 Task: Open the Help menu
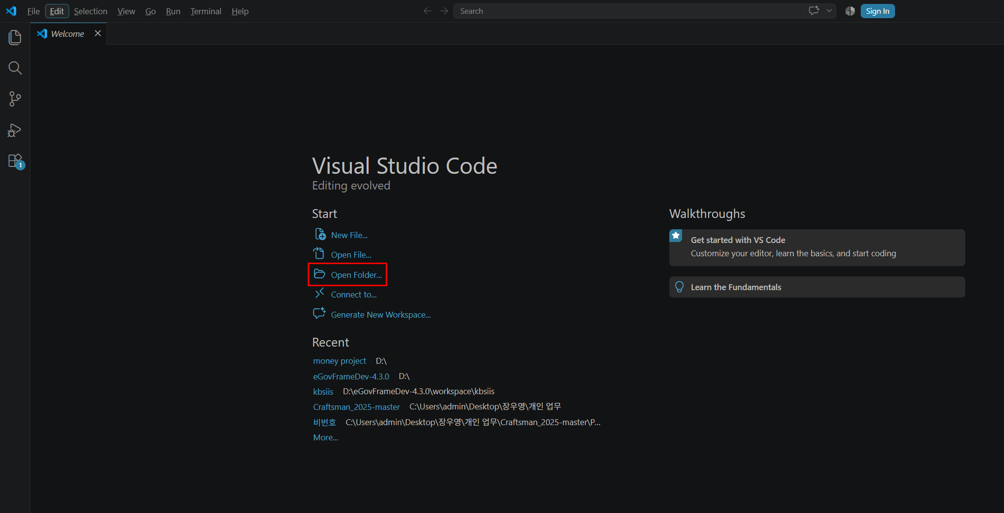[x=240, y=11]
